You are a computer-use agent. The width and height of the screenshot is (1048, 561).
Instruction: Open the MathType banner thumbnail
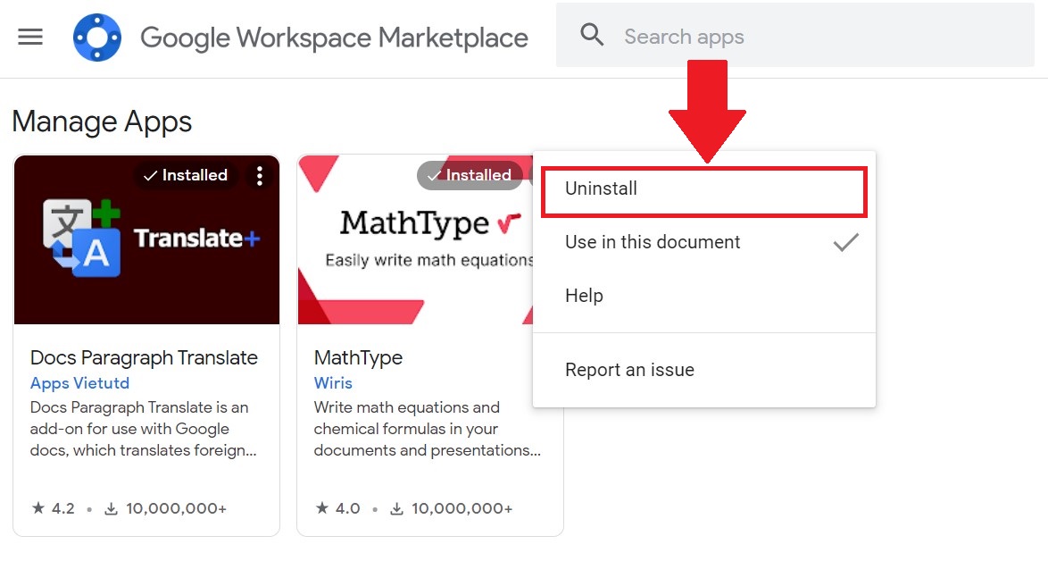pos(415,240)
